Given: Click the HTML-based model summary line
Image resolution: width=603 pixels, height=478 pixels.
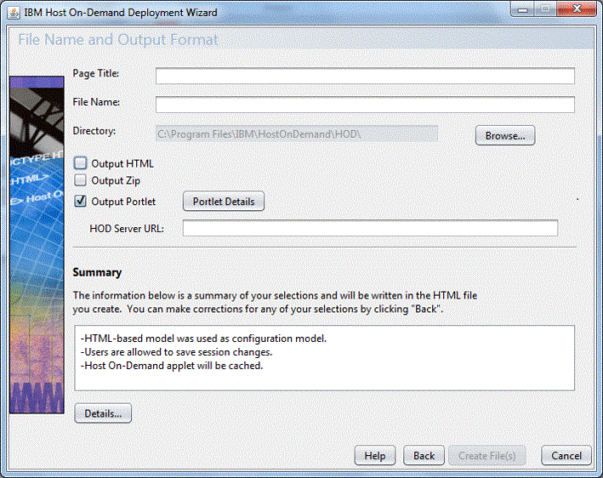Looking at the screenshot, I should pyautogui.click(x=203, y=339).
